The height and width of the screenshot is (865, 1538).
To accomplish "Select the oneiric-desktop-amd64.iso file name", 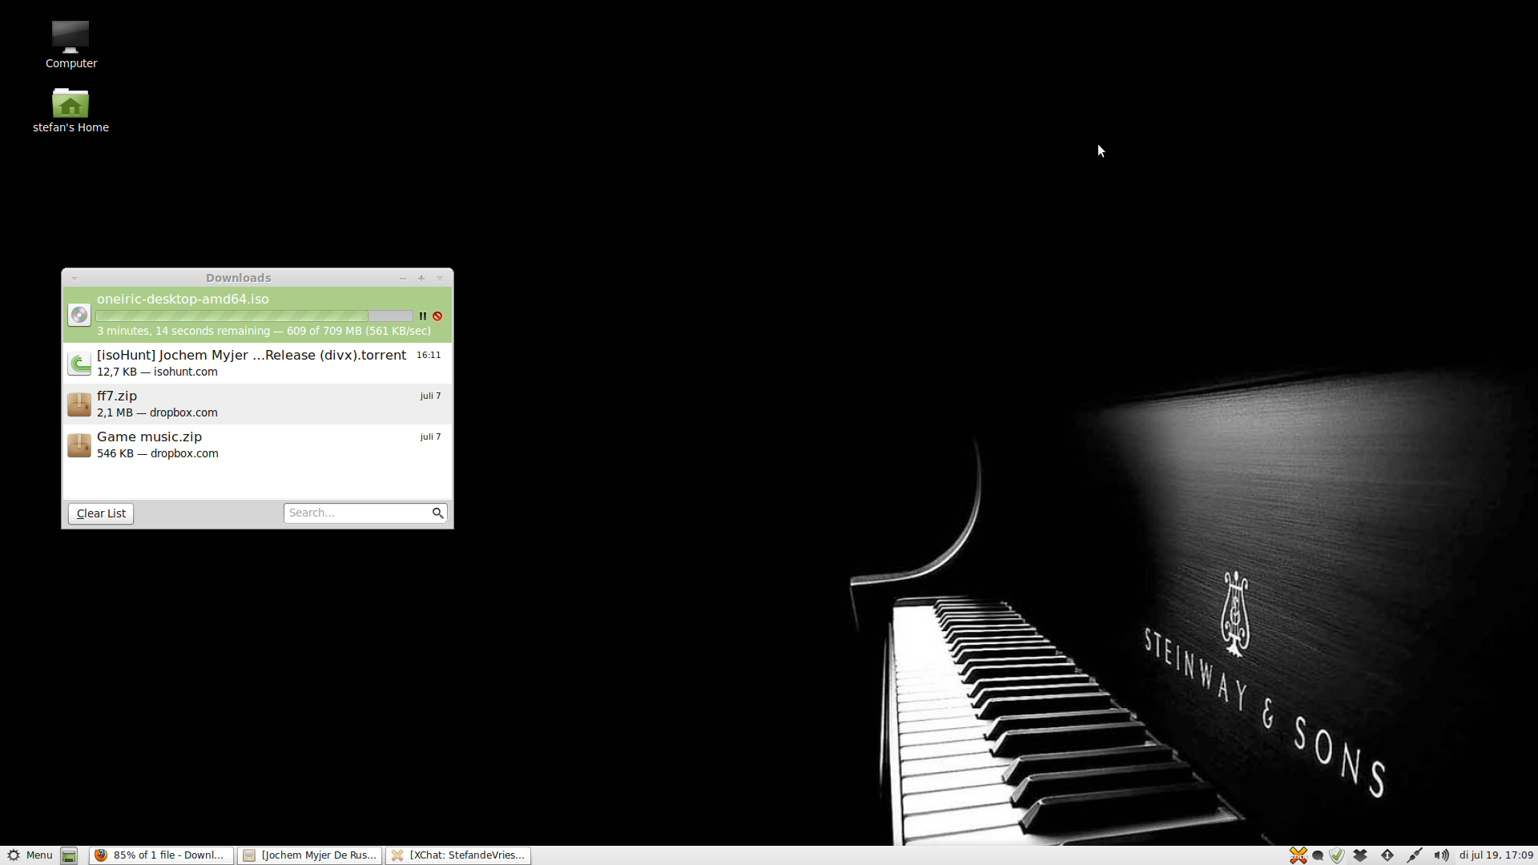I will [x=183, y=299].
